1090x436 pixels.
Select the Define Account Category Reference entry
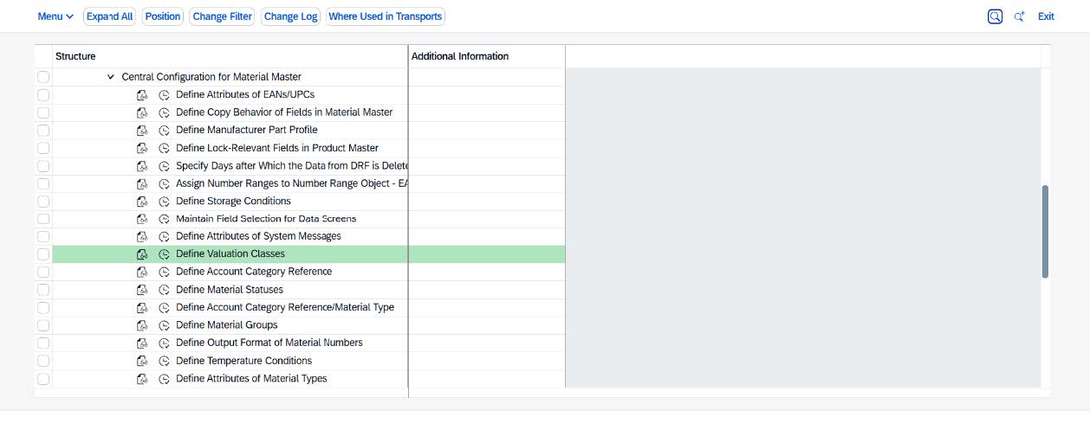253,272
